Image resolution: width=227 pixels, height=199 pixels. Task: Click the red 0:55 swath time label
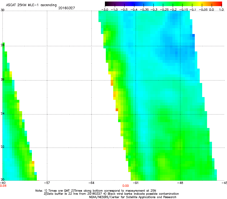(x=125, y=186)
